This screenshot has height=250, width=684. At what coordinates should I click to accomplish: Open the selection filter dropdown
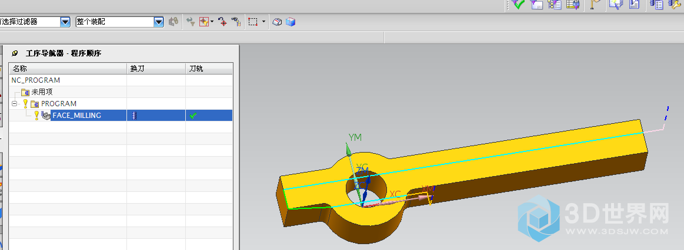click(65, 22)
